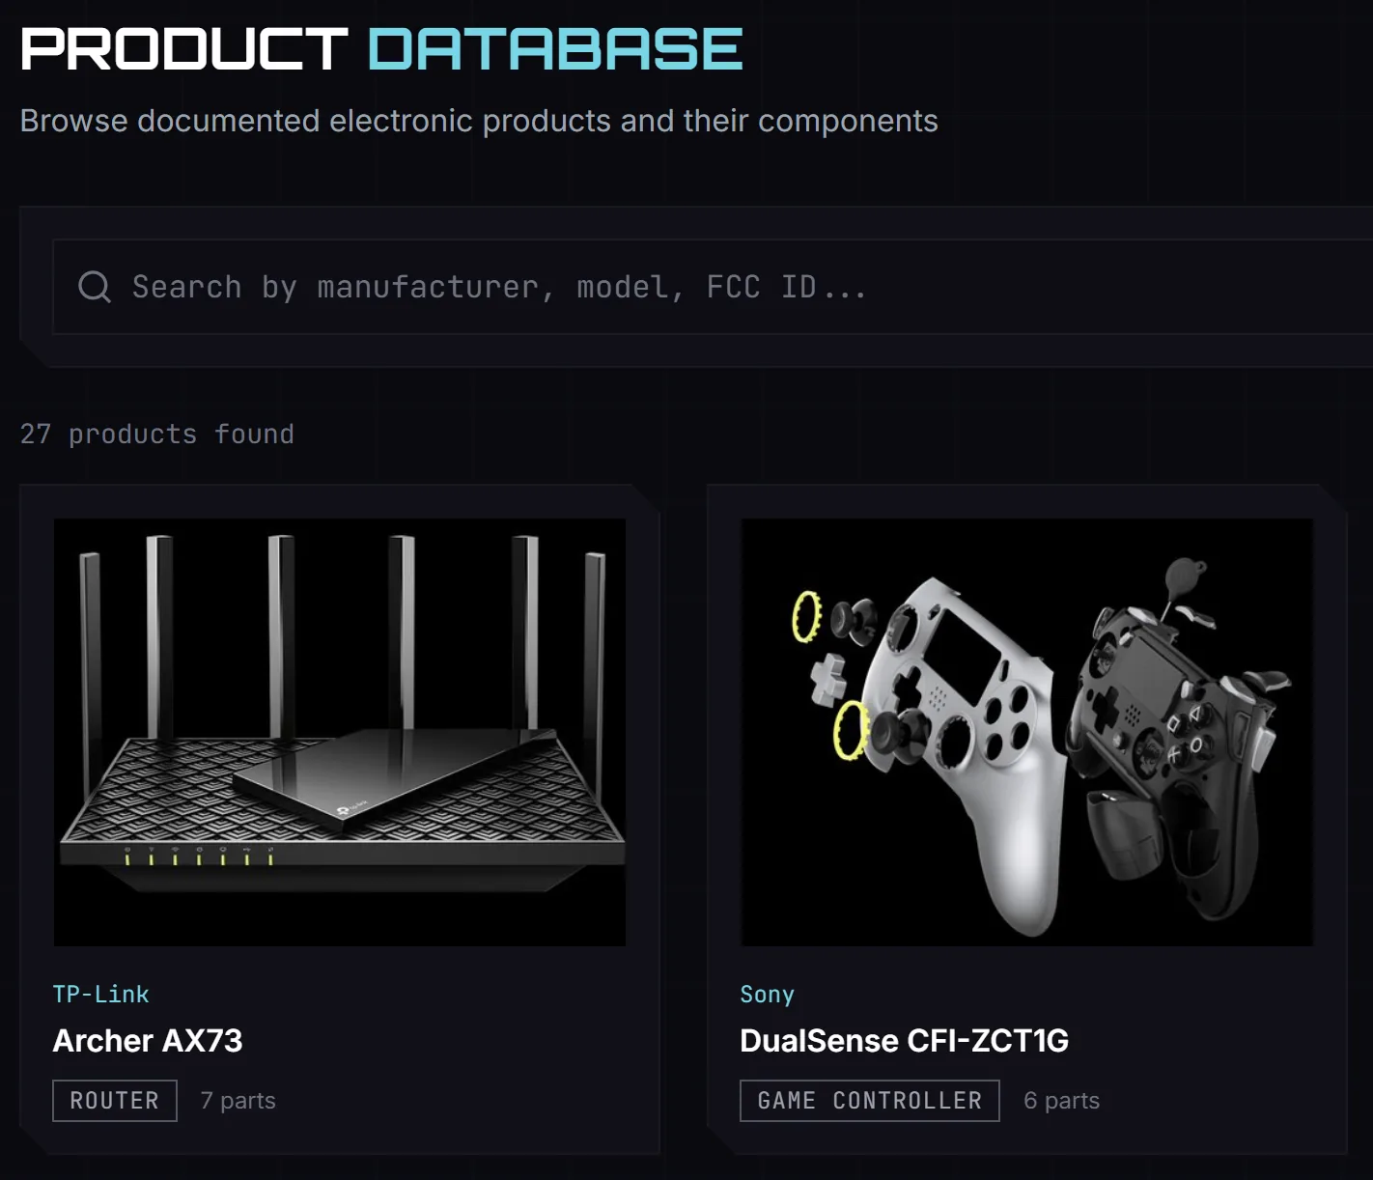Click the GAME CONTROLLER category tag

point(870,1101)
